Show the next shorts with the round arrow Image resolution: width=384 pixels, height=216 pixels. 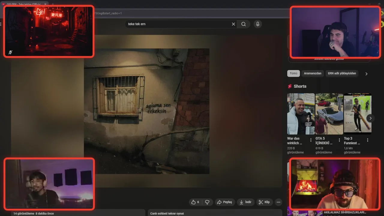click(370, 118)
